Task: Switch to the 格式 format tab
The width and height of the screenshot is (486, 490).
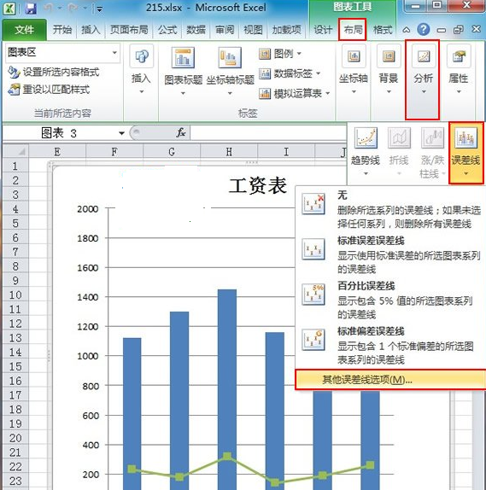Action: point(383,30)
